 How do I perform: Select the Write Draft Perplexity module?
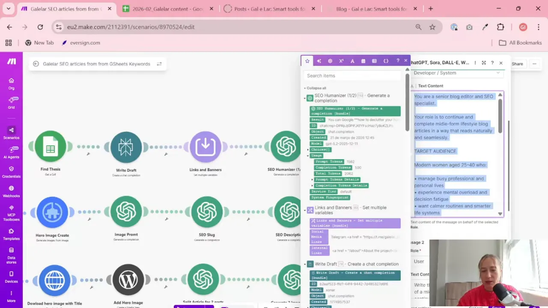(126, 147)
